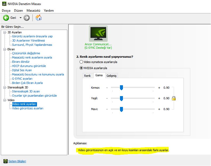Open Oyunlar için puanlamaları görüntüle
The image size is (211, 166).
(x=34, y=96)
